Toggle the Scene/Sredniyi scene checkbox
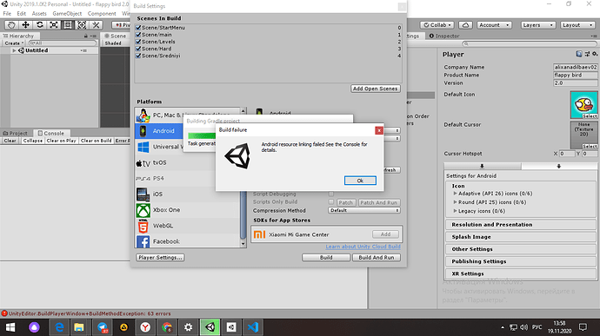The height and width of the screenshot is (336, 600). (x=138, y=56)
